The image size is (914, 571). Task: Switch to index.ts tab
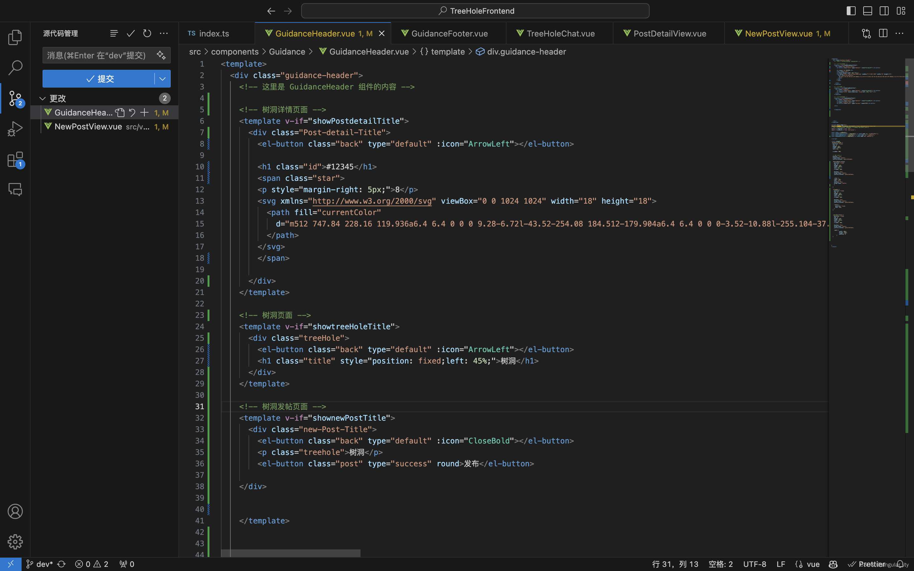(214, 34)
